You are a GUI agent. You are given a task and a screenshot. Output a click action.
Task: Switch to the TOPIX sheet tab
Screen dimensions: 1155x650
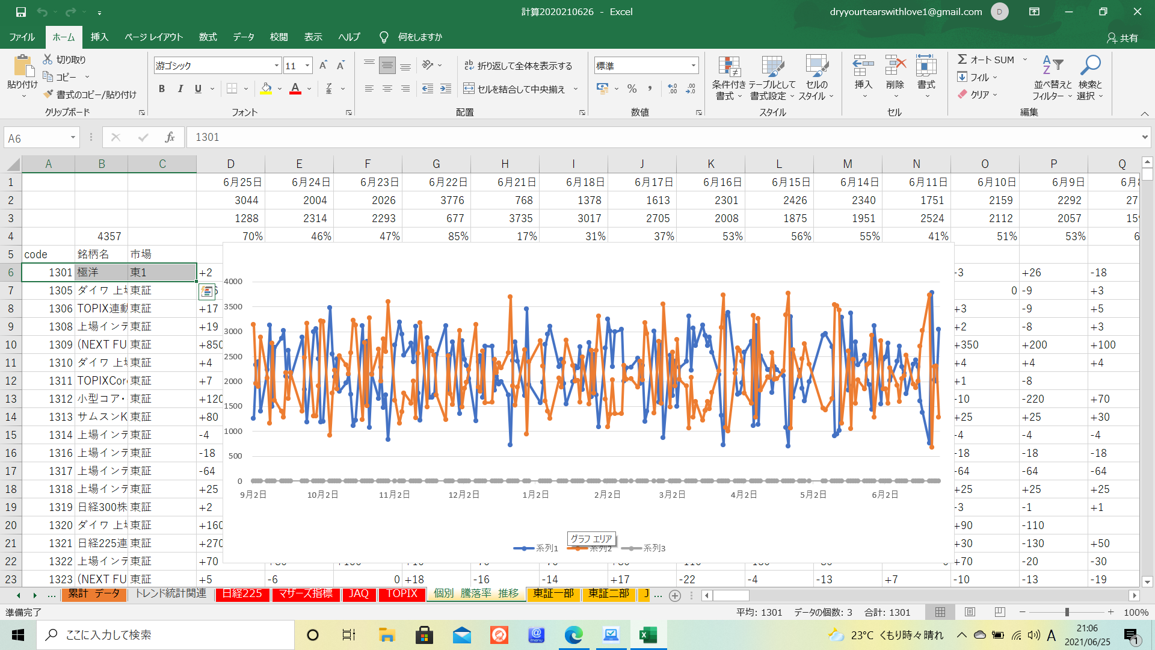point(401,594)
